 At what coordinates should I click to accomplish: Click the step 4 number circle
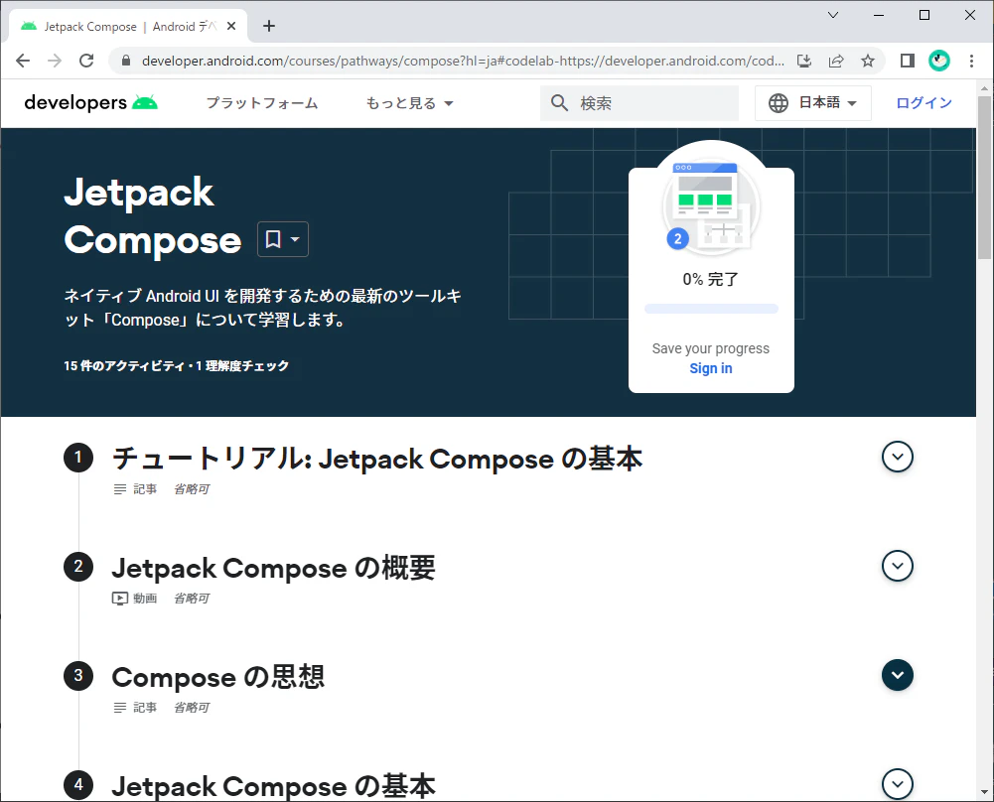pos(78,785)
